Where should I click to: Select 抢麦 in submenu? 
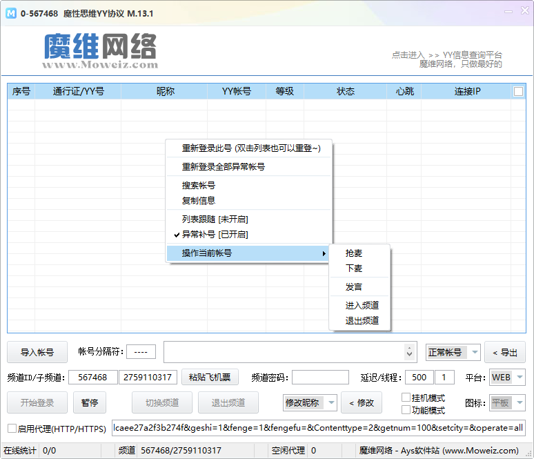(x=359, y=253)
